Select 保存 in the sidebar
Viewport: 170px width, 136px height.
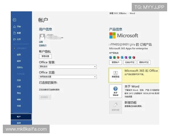click(x=19, y=61)
